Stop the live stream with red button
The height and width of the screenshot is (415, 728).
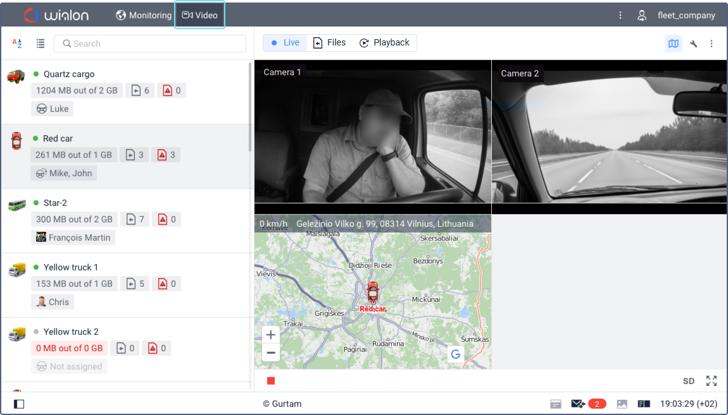271,381
